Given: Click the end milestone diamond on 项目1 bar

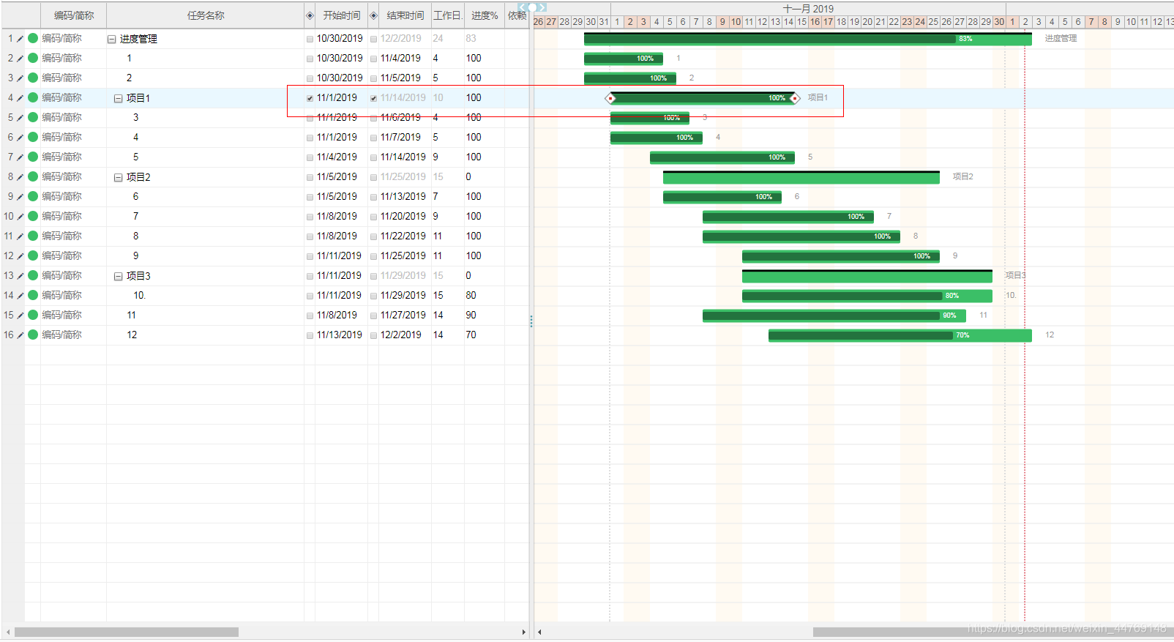Looking at the screenshot, I should pyautogui.click(x=795, y=98).
